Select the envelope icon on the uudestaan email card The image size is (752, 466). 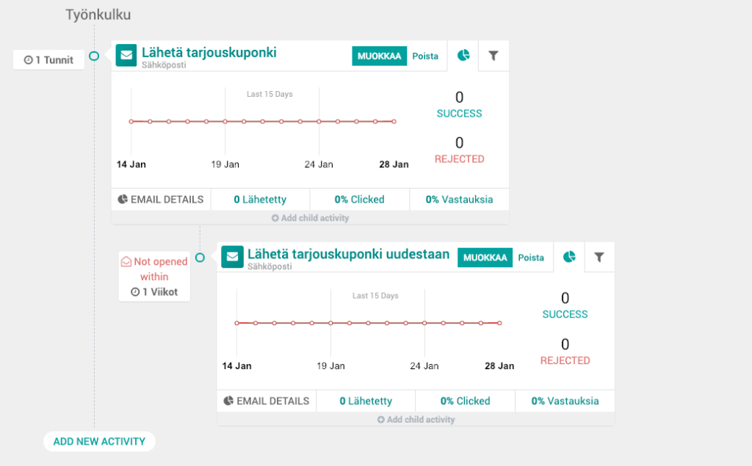point(232,257)
